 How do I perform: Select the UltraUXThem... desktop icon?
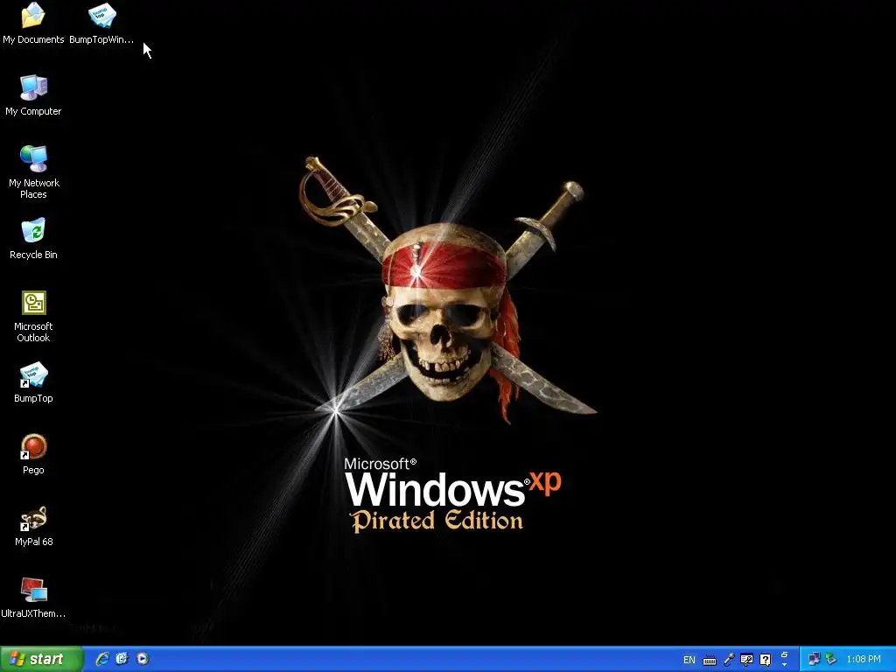pyautogui.click(x=33, y=597)
